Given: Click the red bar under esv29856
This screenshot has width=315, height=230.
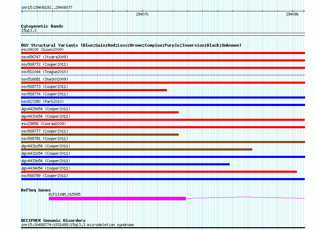Looking at the screenshot, I should pyautogui.click(x=163, y=127).
